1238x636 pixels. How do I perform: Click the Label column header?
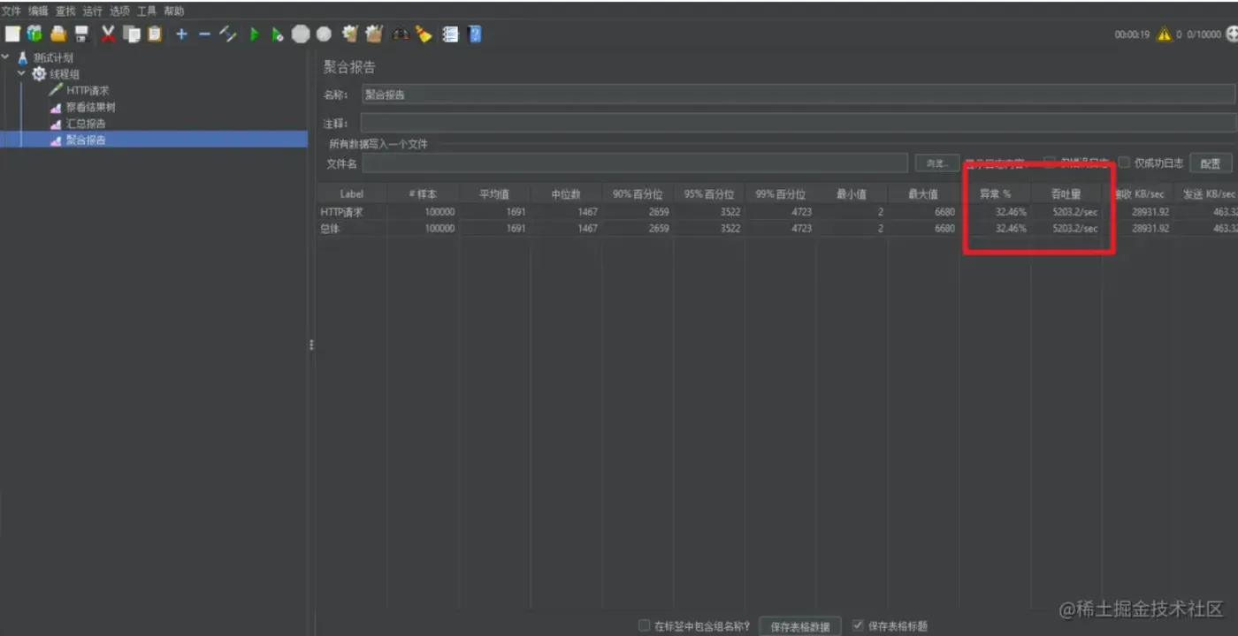352,193
